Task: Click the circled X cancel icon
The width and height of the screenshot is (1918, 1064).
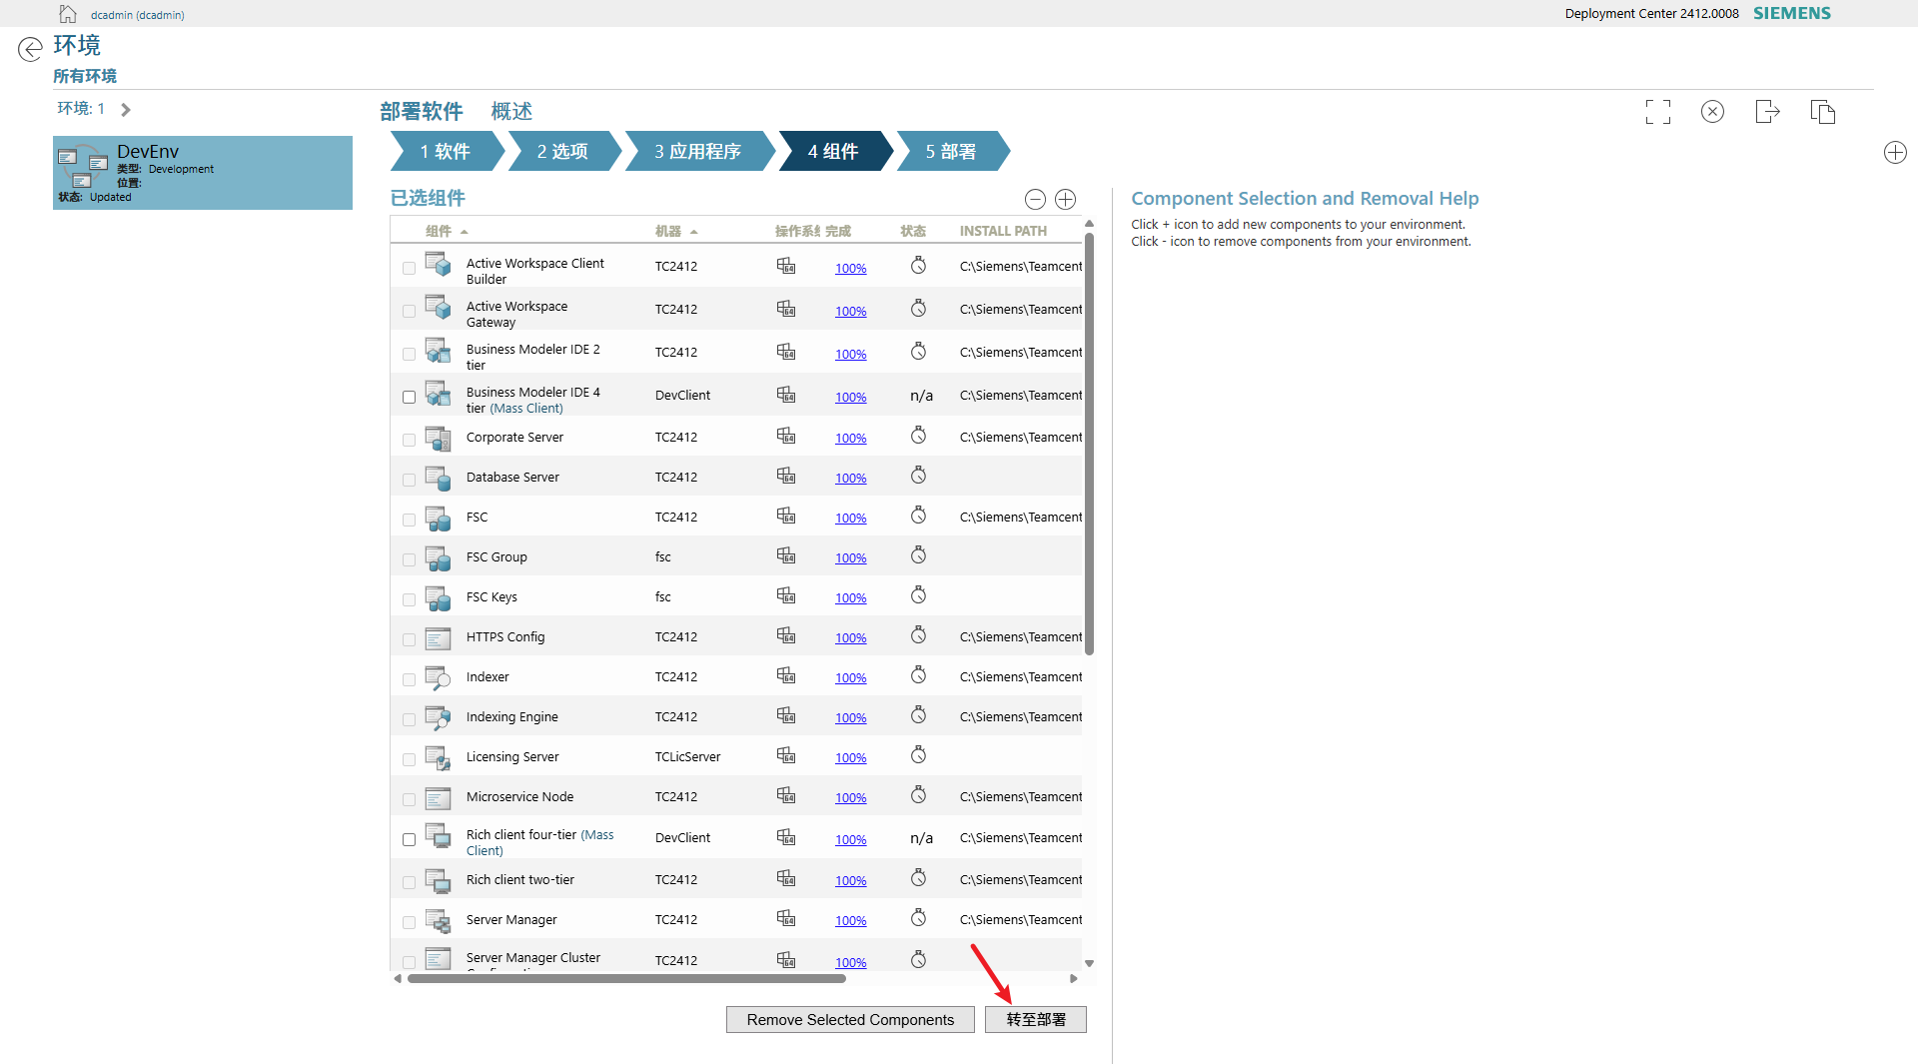Action: point(1712,112)
